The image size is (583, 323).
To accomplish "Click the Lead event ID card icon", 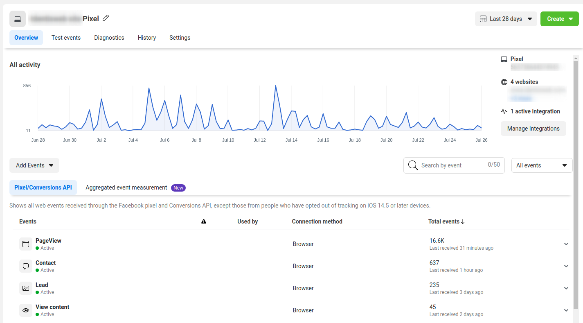I will point(26,288).
